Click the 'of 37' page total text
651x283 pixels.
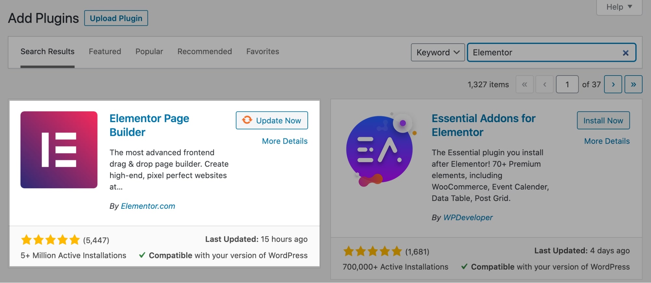(x=591, y=85)
